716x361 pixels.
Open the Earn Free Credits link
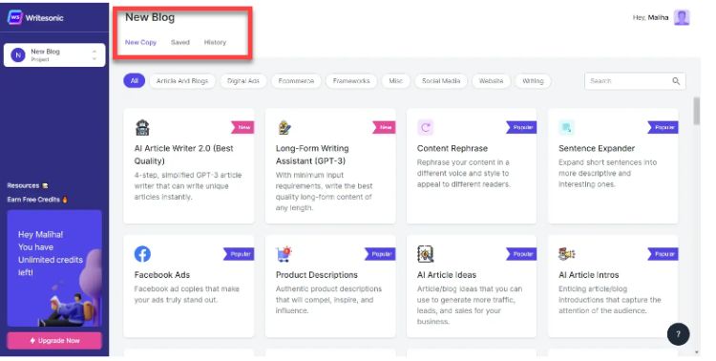pos(37,200)
